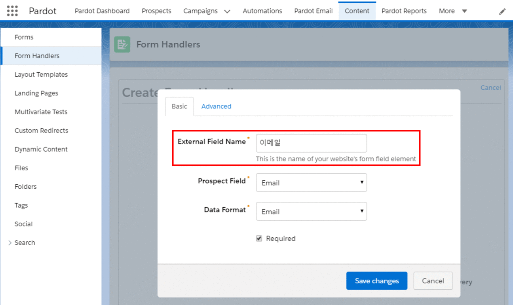The width and height of the screenshot is (513, 305).
Task: Open the Pardot Email tab
Action: tap(313, 11)
